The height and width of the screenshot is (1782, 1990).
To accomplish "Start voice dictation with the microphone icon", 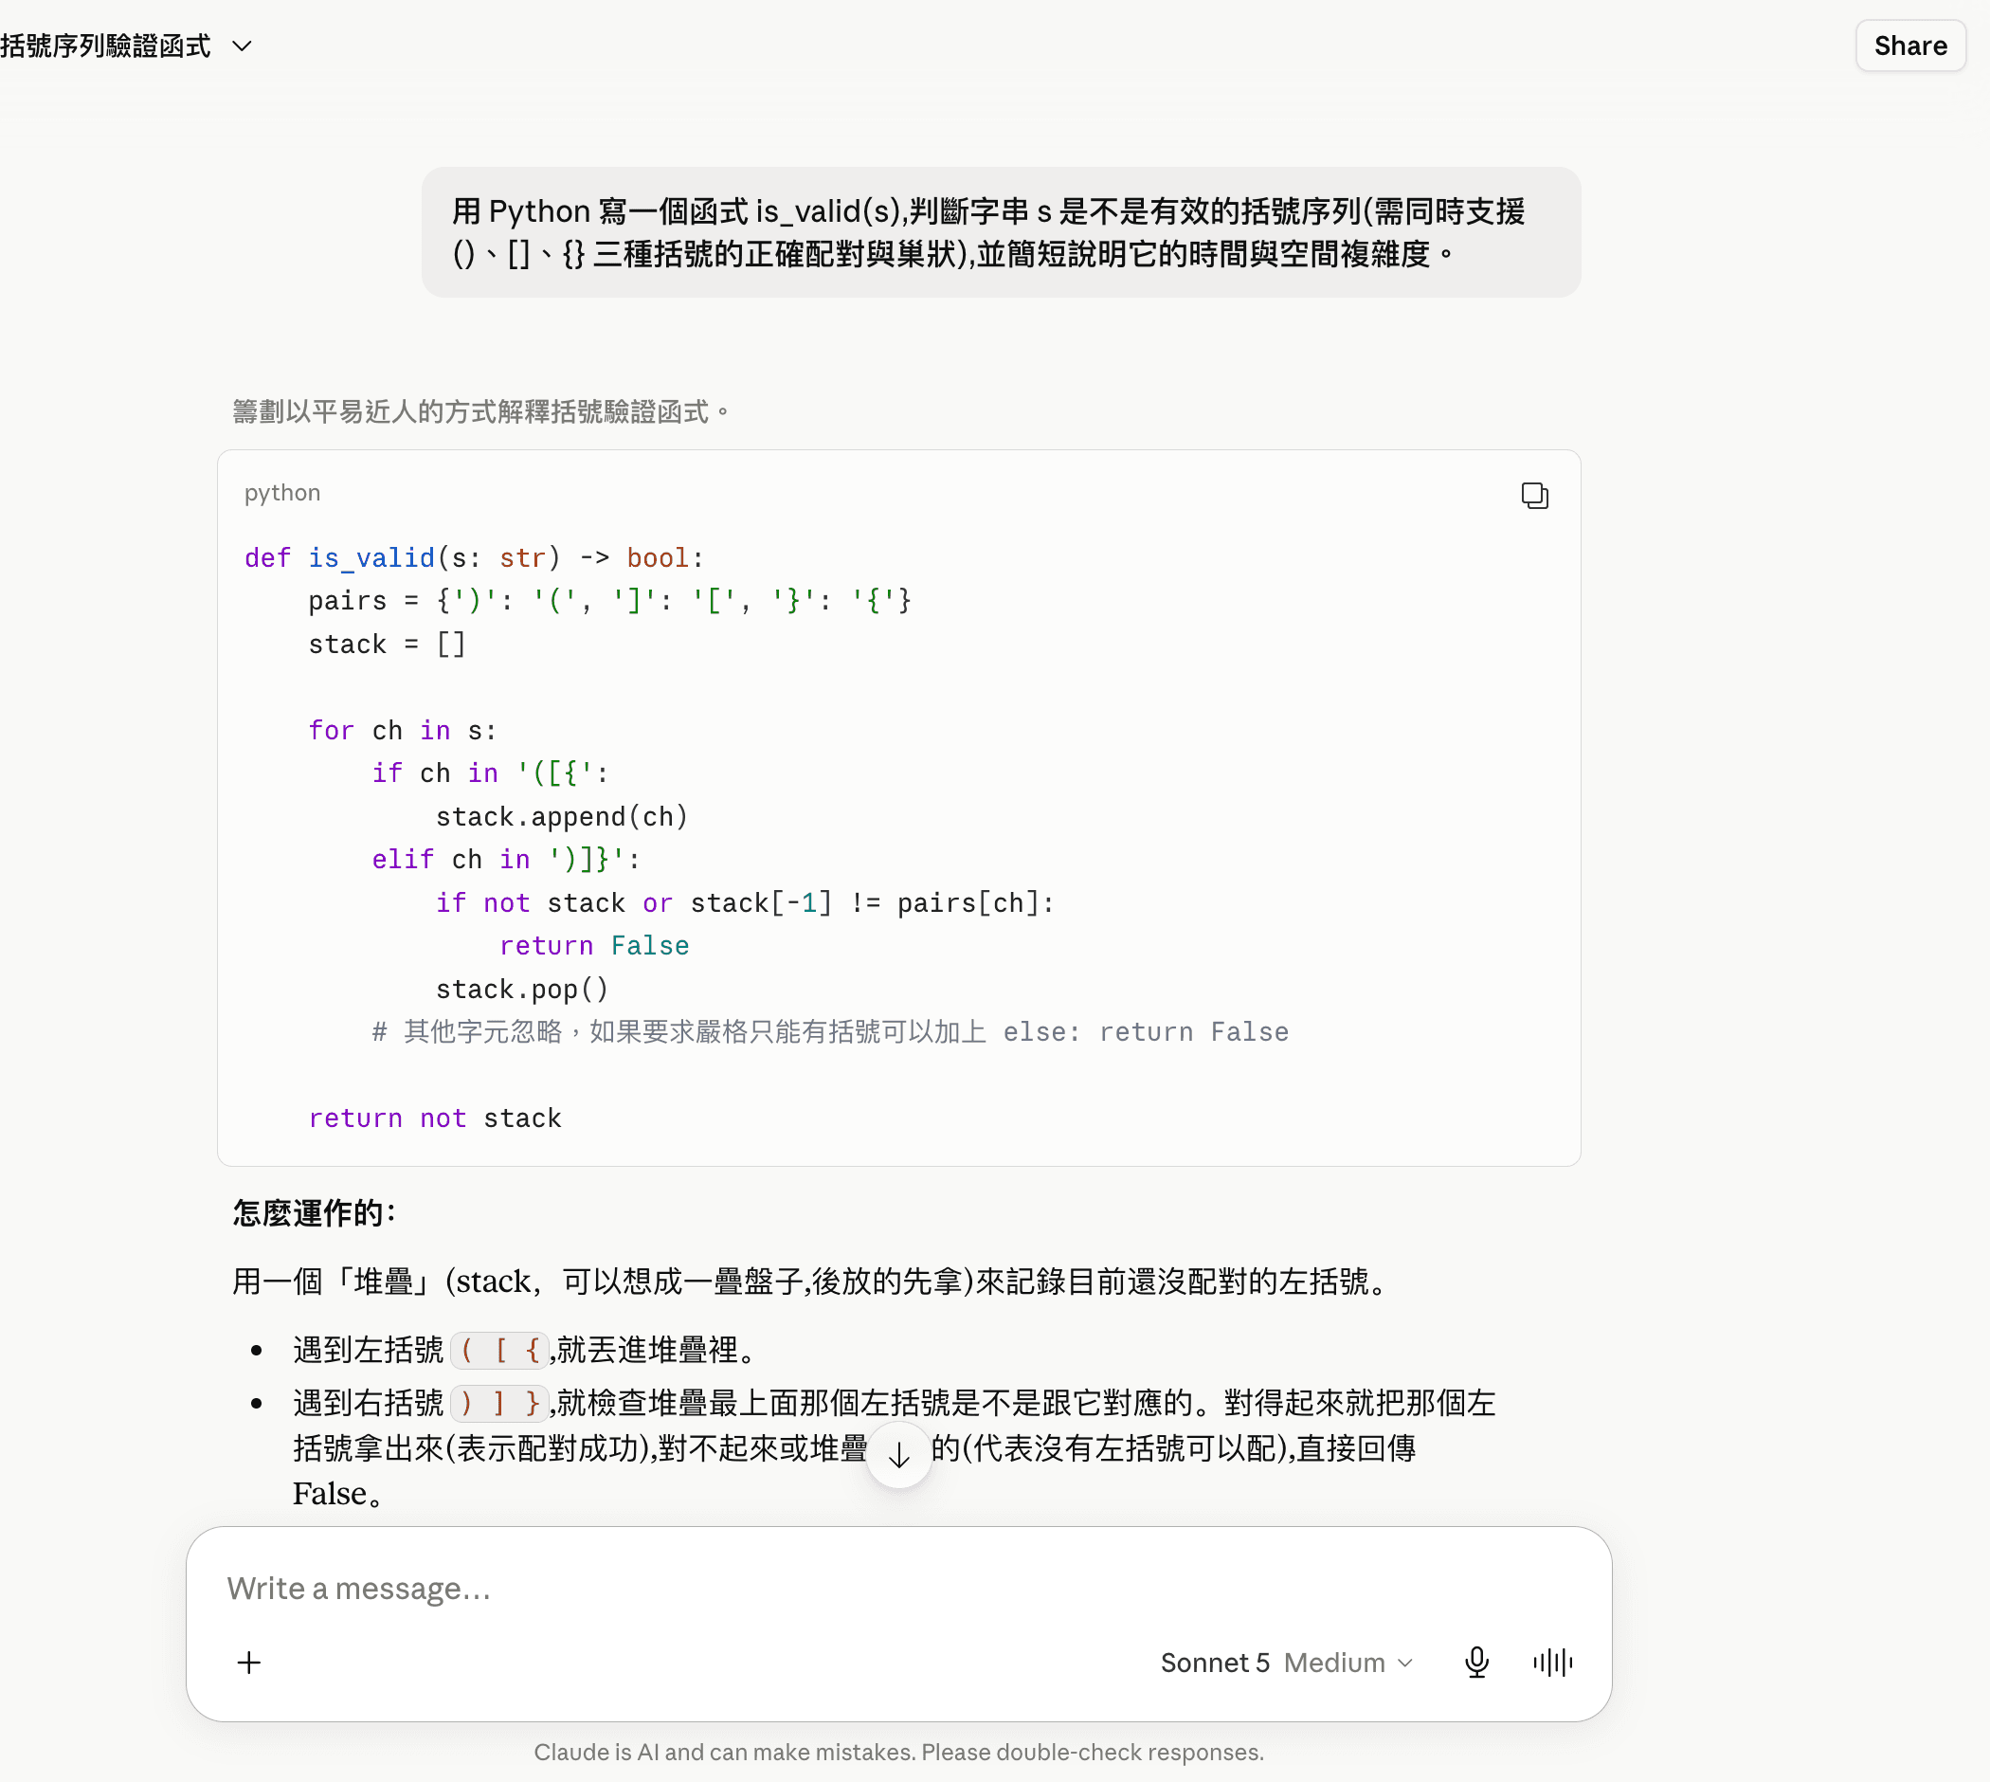I will click(1476, 1663).
